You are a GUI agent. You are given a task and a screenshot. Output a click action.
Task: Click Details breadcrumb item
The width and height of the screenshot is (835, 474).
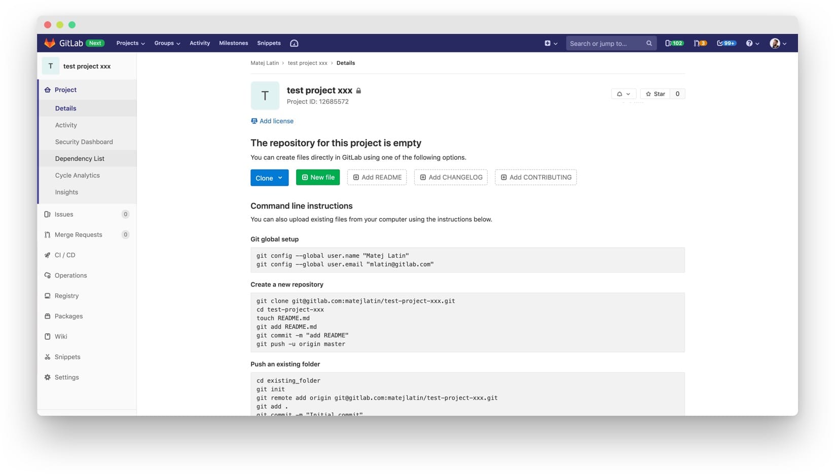pos(346,63)
